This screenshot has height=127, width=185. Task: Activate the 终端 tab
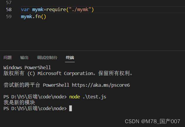pyautogui.click(x=70, y=58)
